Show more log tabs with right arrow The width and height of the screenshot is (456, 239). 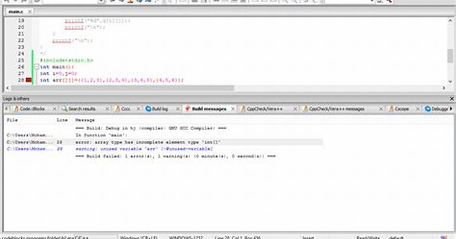pyautogui.click(x=451, y=109)
